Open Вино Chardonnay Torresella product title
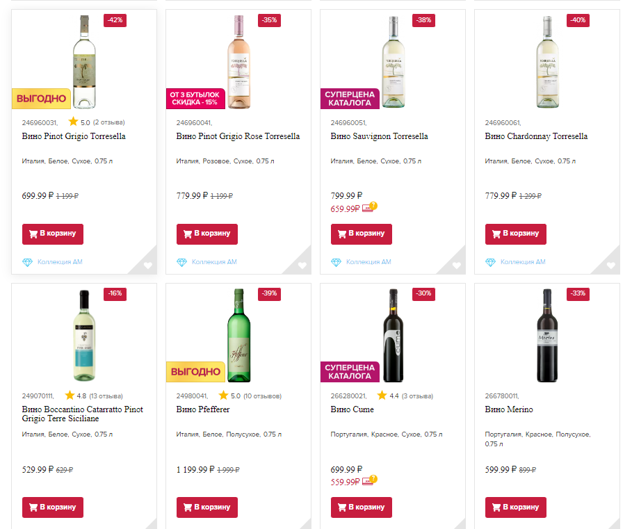Screen dimensions: 632x529 click(536, 136)
